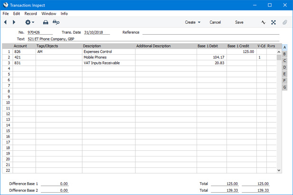Open the File menu
The height and width of the screenshot is (195, 293).
(x=6, y=14)
